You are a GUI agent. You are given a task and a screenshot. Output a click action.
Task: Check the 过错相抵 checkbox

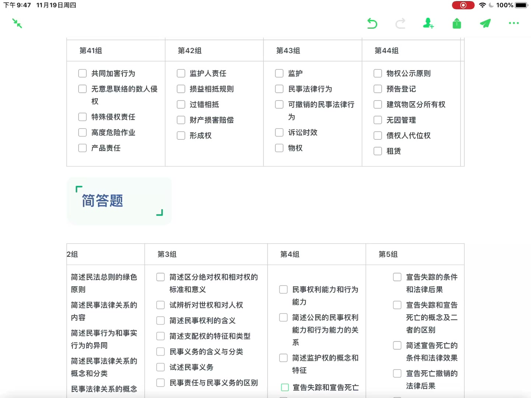(x=181, y=104)
